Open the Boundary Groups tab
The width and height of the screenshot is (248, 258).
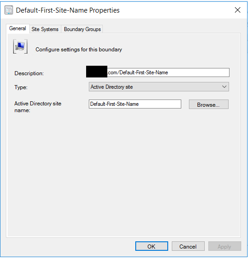[x=82, y=29]
